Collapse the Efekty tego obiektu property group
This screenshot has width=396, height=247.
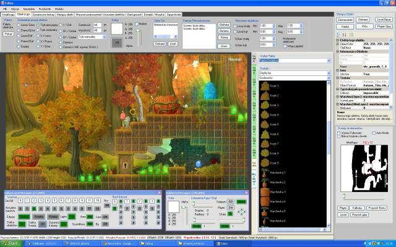pos(338,40)
